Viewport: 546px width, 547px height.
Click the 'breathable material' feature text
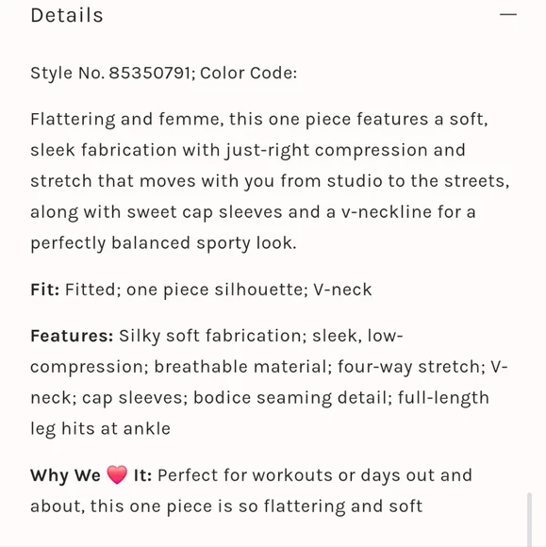pyautogui.click(x=242, y=367)
